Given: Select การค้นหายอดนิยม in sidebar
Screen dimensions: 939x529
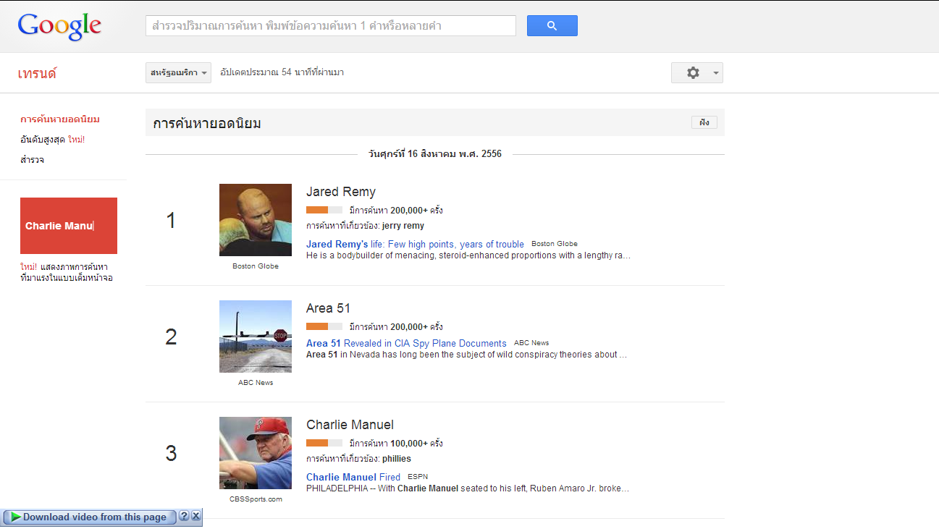Looking at the screenshot, I should tap(60, 119).
